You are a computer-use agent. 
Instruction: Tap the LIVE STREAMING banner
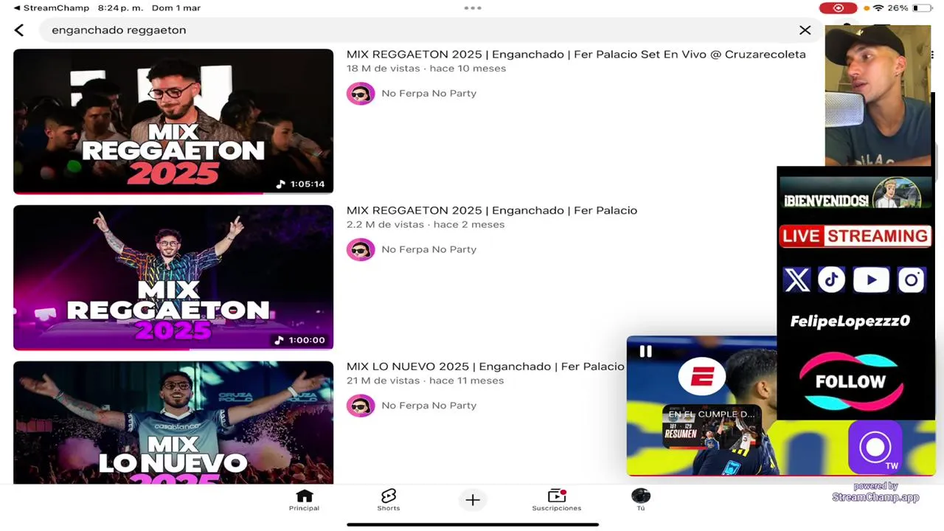pyautogui.click(x=855, y=236)
